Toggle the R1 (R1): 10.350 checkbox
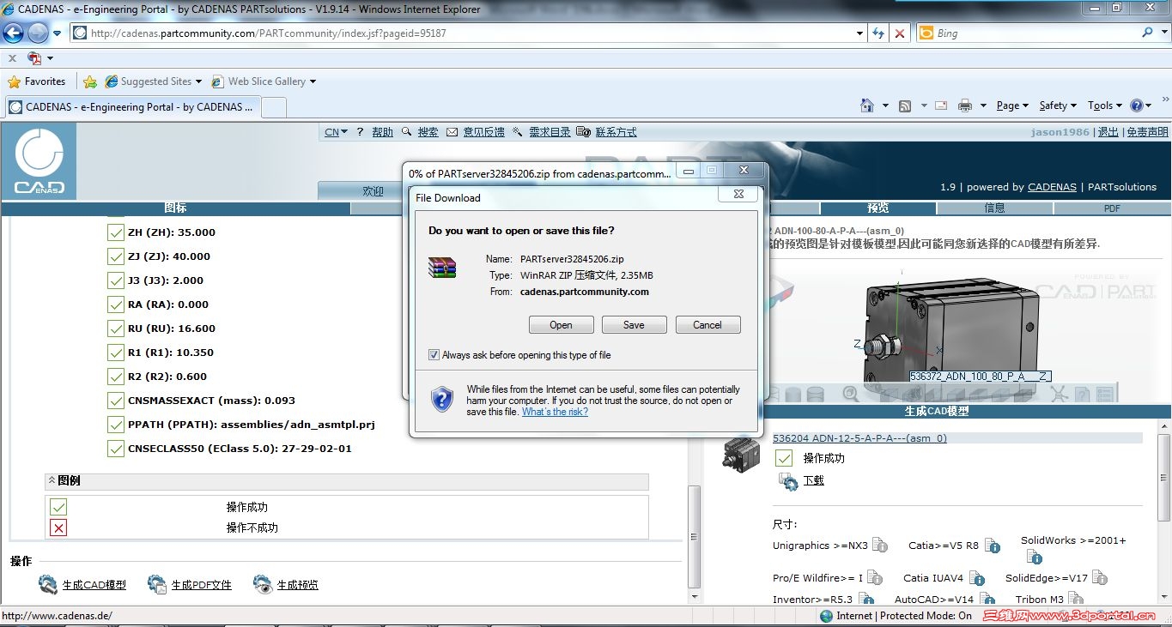This screenshot has height=627, width=1172. click(115, 353)
